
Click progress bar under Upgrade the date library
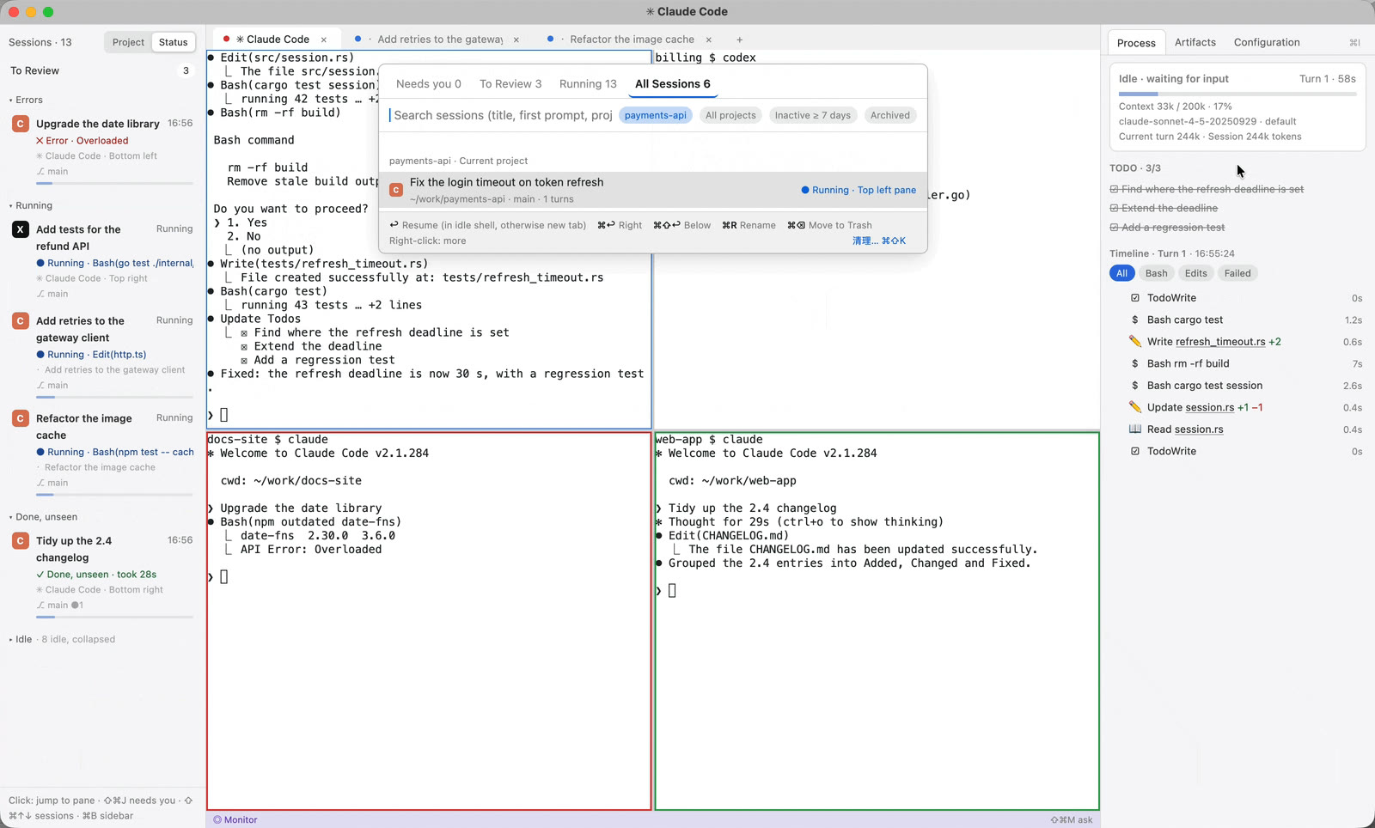(115, 184)
